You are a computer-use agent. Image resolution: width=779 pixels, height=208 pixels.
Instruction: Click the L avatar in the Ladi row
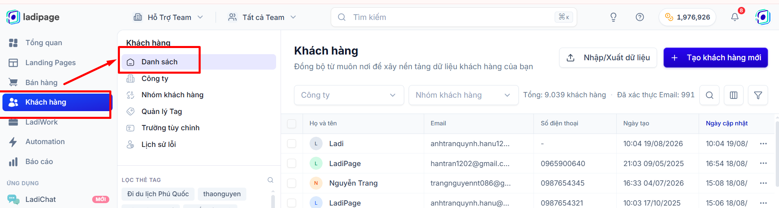click(x=316, y=144)
